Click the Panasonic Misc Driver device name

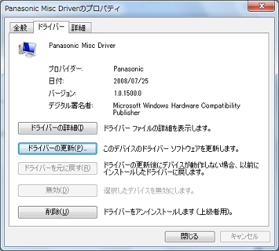(x=82, y=45)
